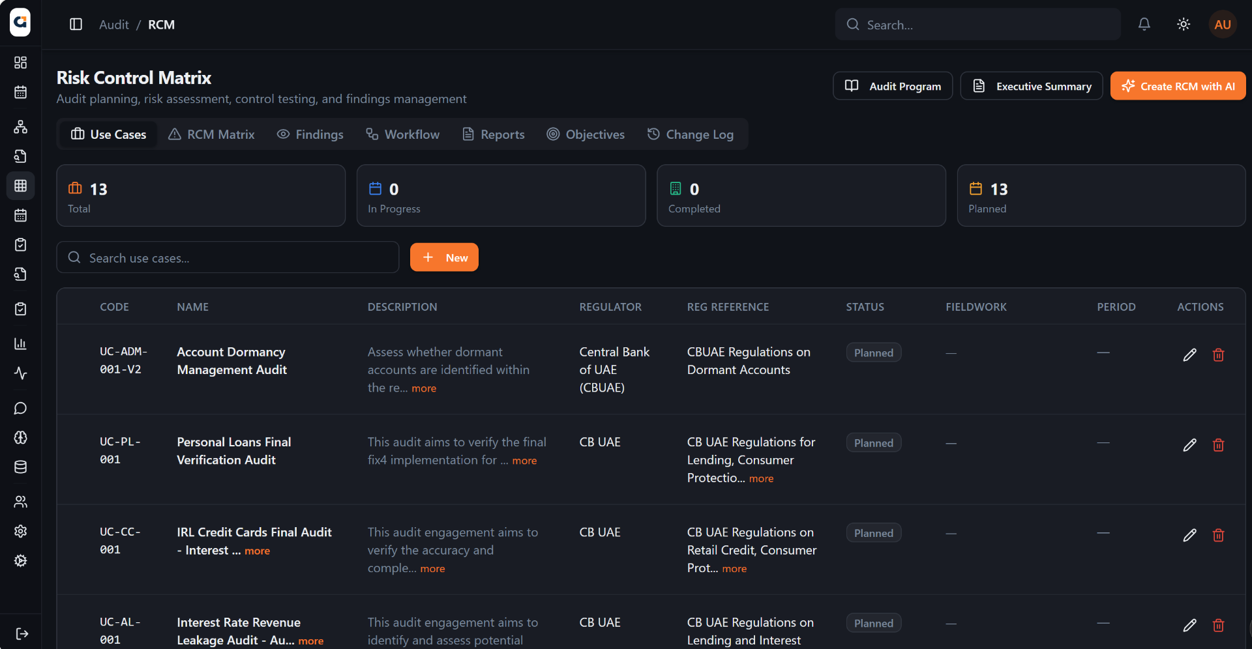Open the org chart hierarchy icon in the sidebar
Image resolution: width=1252 pixels, height=649 pixels.
tap(20, 126)
